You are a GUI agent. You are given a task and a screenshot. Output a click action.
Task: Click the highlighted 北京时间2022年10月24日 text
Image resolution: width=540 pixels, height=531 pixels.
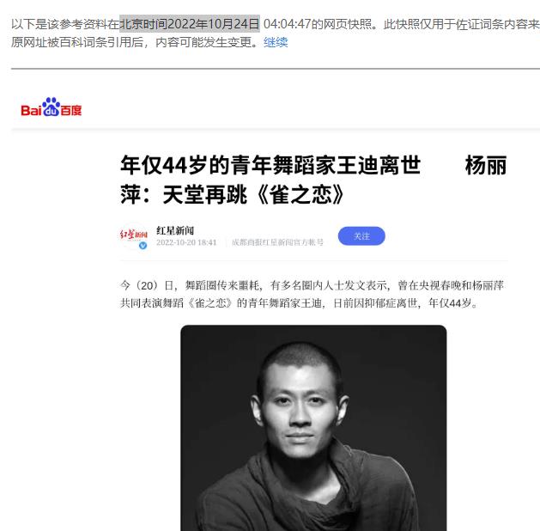[190, 24]
